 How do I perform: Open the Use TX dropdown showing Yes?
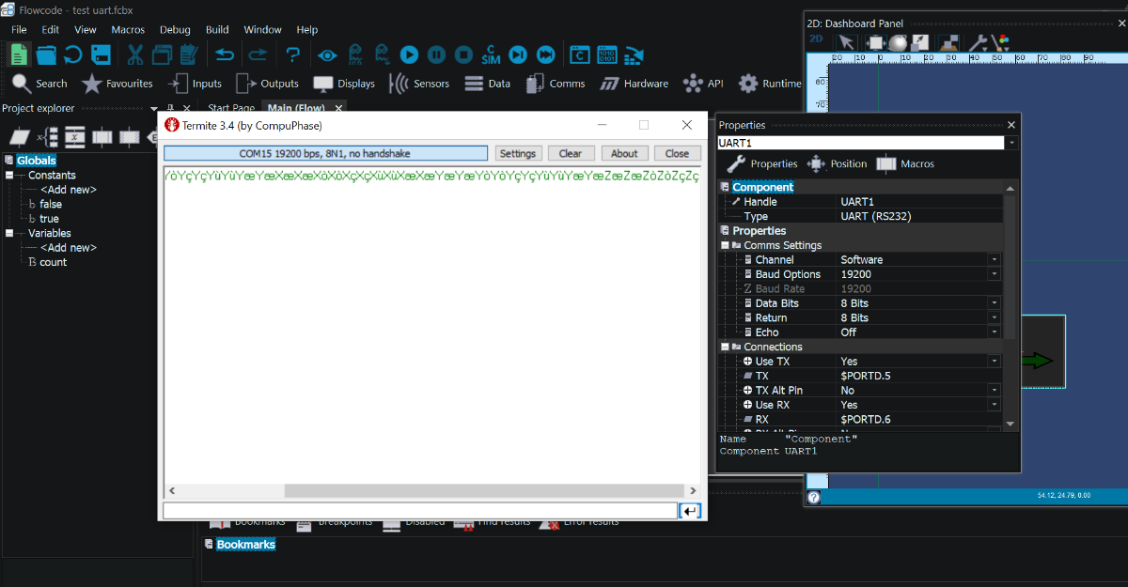coord(994,362)
